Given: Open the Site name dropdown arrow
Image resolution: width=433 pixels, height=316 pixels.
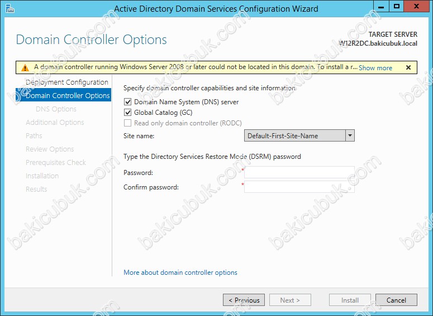Looking at the screenshot, I should (x=350, y=135).
